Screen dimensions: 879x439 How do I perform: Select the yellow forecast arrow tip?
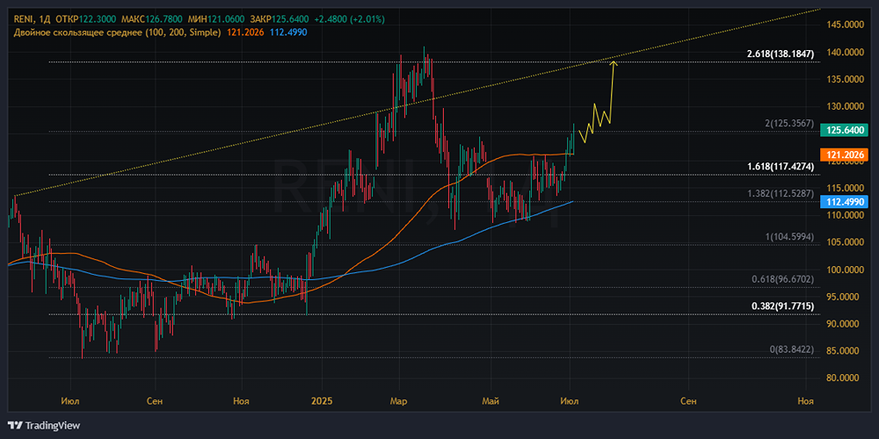[614, 61]
